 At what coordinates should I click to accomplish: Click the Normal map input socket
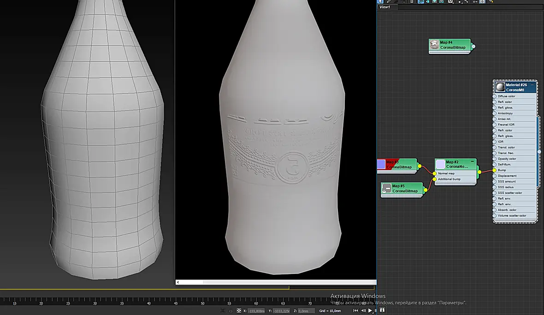pyautogui.click(x=435, y=173)
